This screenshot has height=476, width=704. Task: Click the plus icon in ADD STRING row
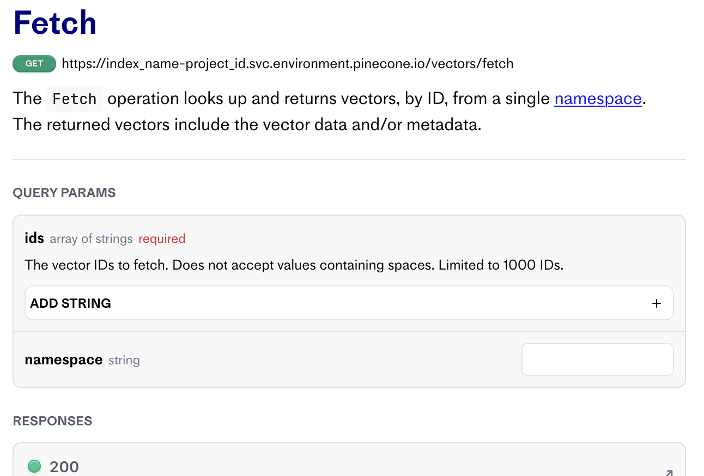(657, 303)
